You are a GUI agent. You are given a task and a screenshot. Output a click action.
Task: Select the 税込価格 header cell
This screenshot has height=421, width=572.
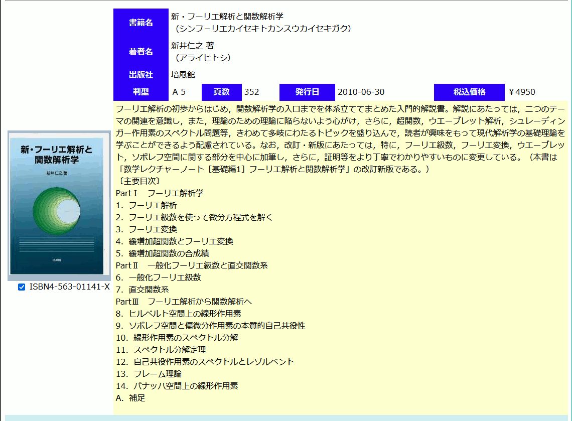(x=470, y=92)
